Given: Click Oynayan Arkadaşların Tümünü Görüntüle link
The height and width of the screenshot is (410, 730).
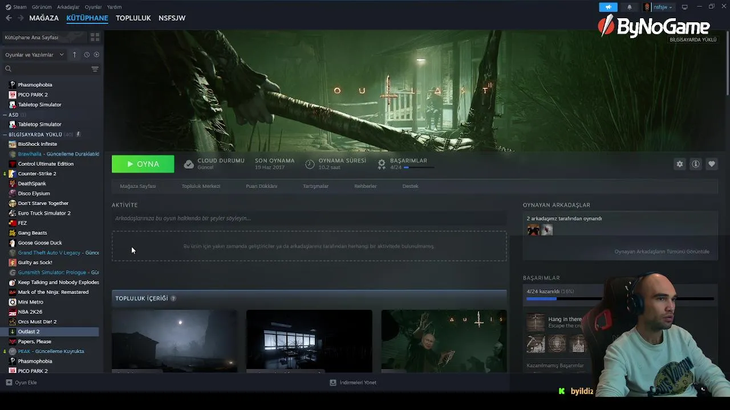Looking at the screenshot, I should 662,252.
